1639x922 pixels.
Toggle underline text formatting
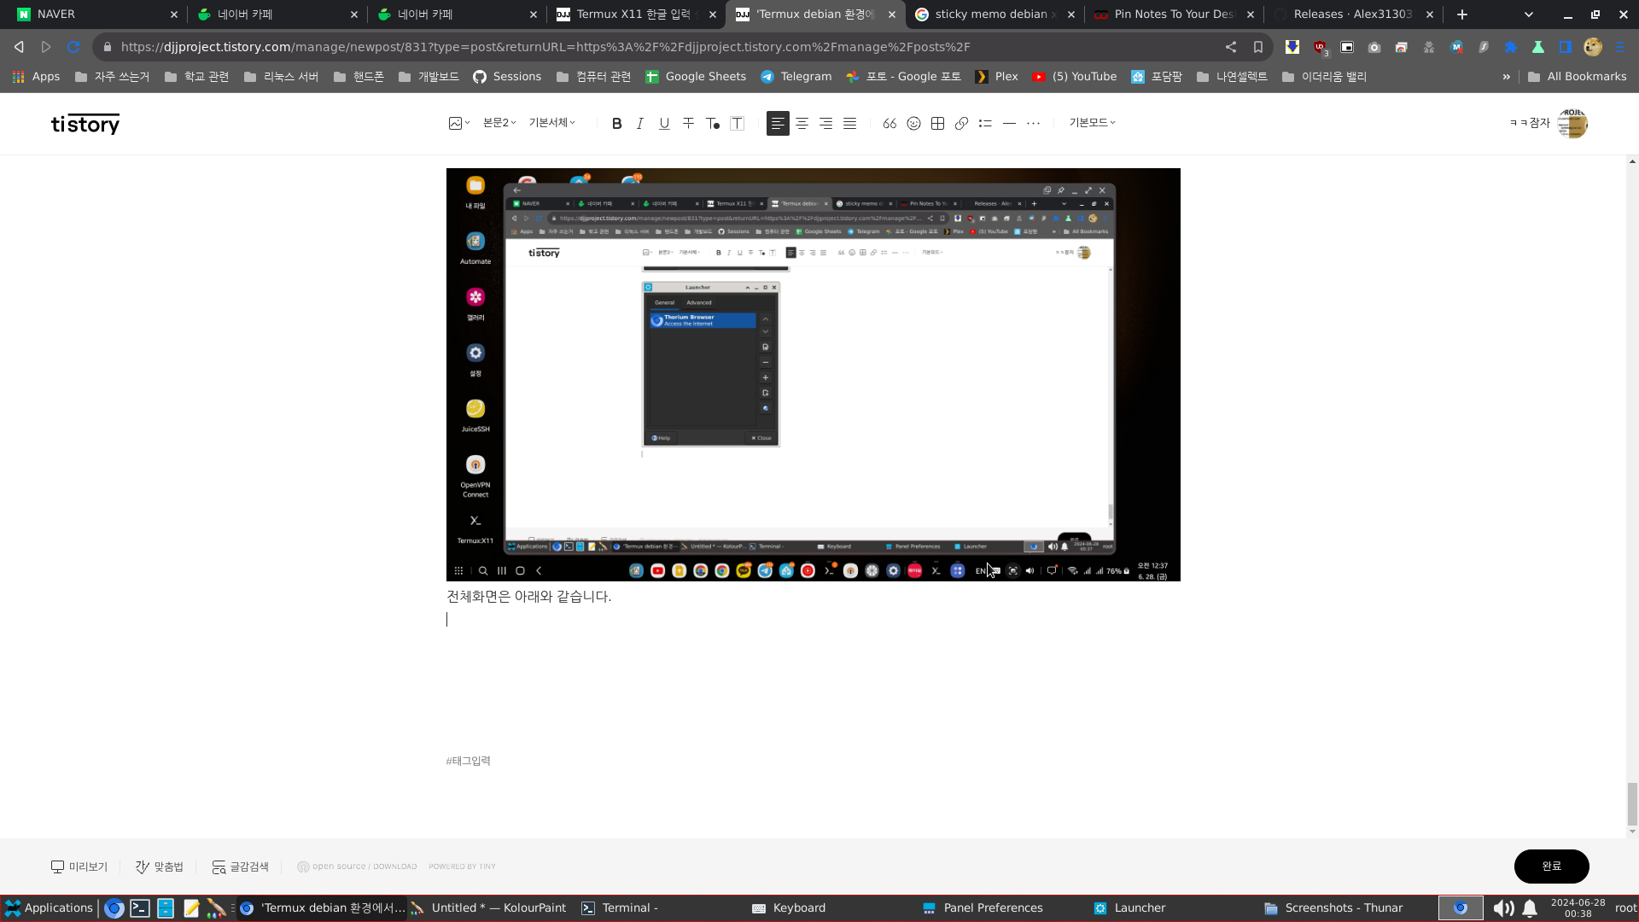pos(664,124)
